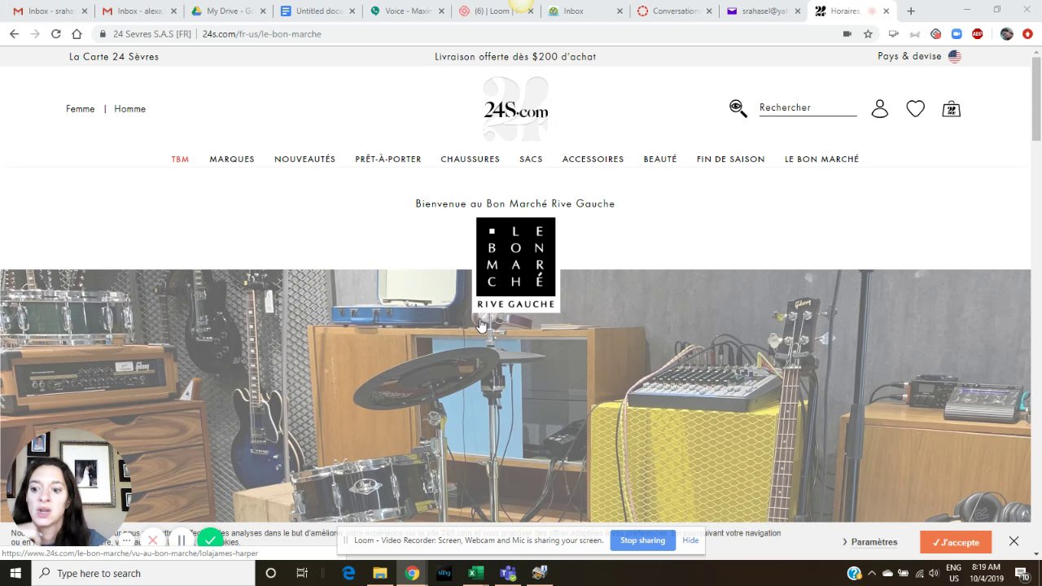Hide the Loom sharing bar
This screenshot has height=586, width=1042.
pos(690,540)
